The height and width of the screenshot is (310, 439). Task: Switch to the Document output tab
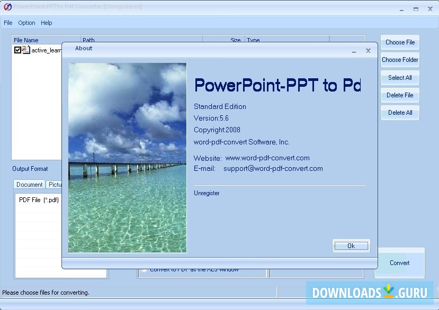(30, 185)
